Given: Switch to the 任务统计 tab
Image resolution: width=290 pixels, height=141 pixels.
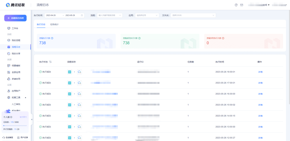Looking at the screenshot, I should tap(54, 25).
